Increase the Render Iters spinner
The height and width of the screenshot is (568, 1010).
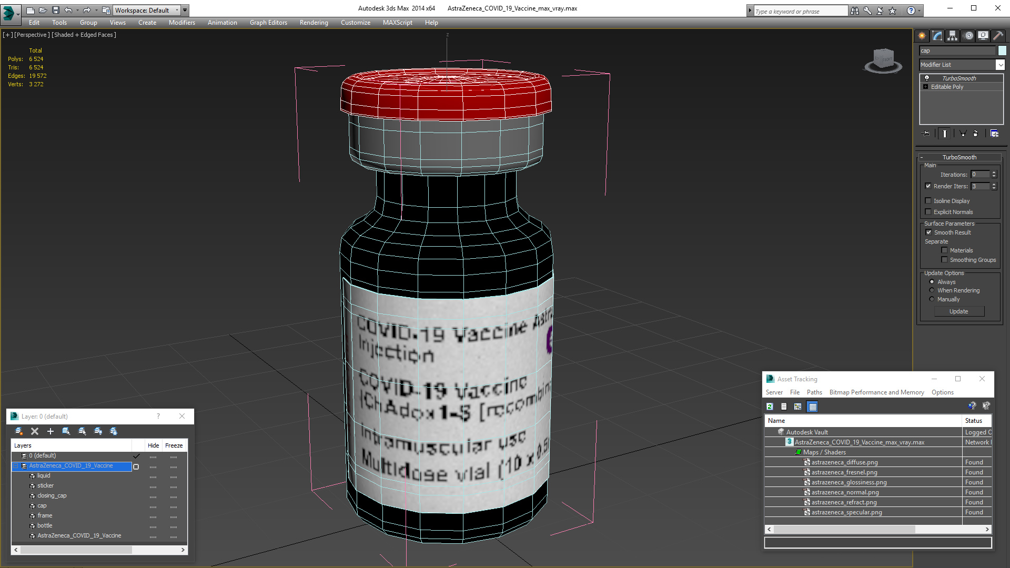(994, 184)
